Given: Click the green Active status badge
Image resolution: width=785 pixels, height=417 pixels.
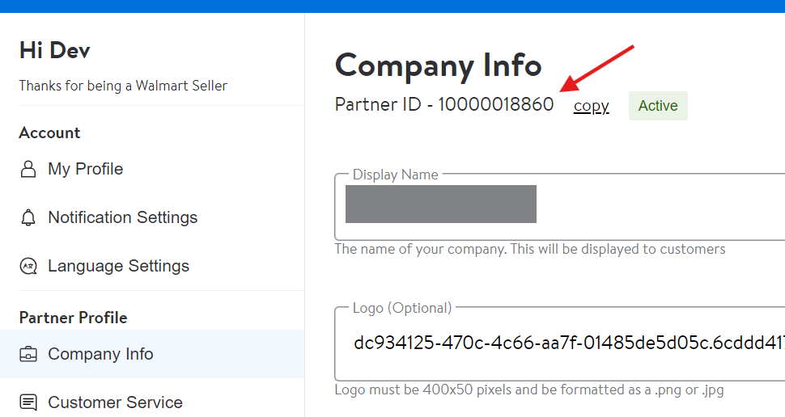Looking at the screenshot, I should pos(658,106).
